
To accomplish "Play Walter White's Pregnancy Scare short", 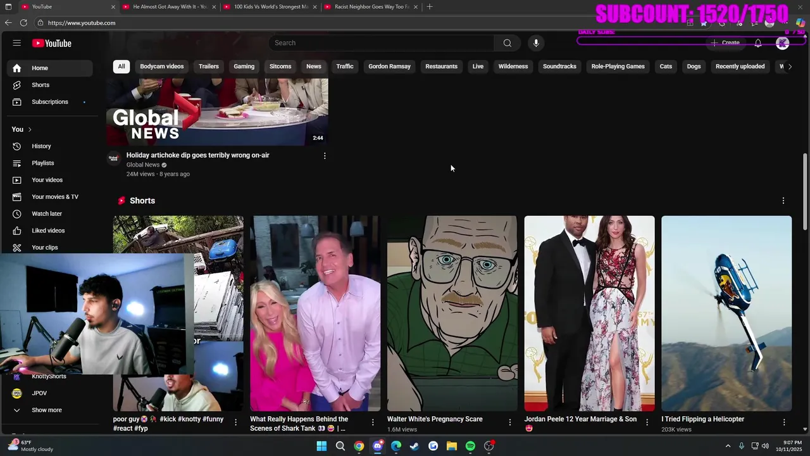I will 452,313.
